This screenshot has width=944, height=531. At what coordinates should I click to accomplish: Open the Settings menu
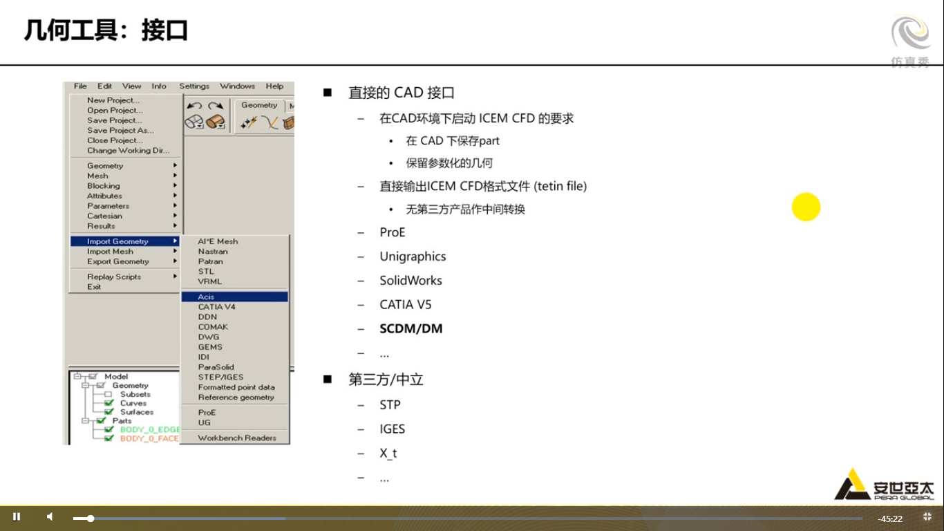pyautogui.click(x=194, y=86)
